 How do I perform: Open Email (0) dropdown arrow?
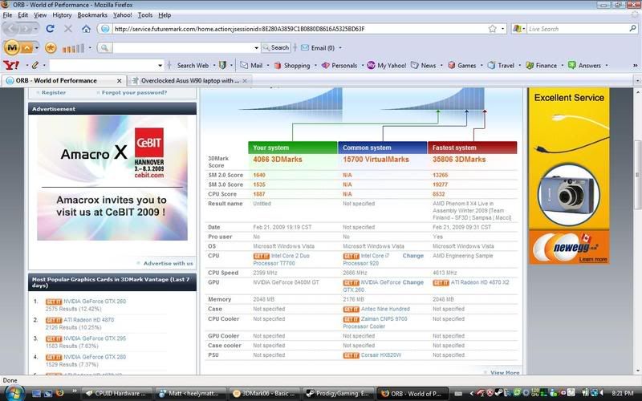(x=340, y=48)
